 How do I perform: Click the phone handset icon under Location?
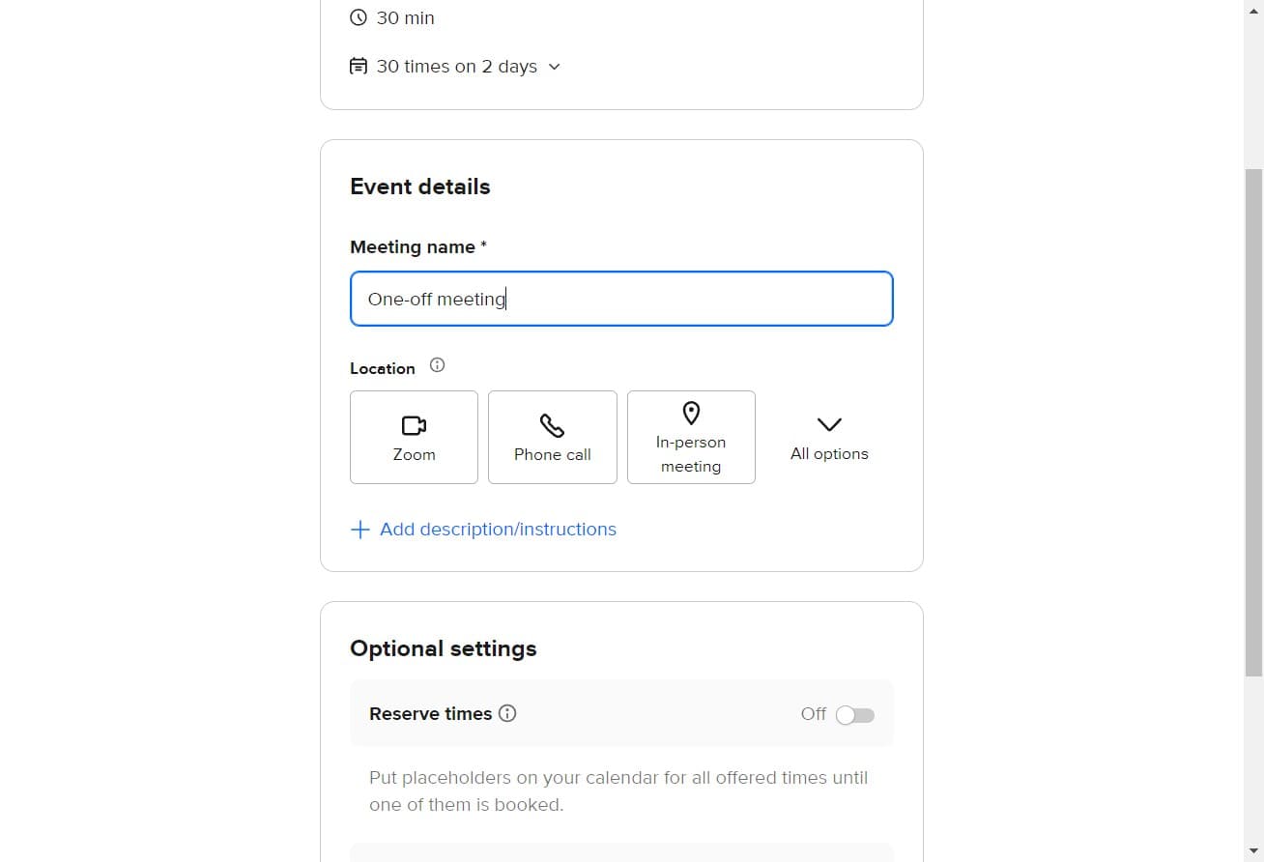[552, 425]
